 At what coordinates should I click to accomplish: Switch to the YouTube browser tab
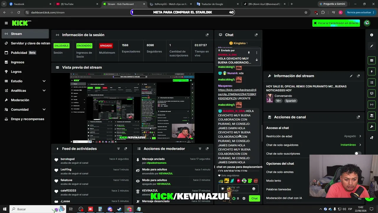coord(77,4)
